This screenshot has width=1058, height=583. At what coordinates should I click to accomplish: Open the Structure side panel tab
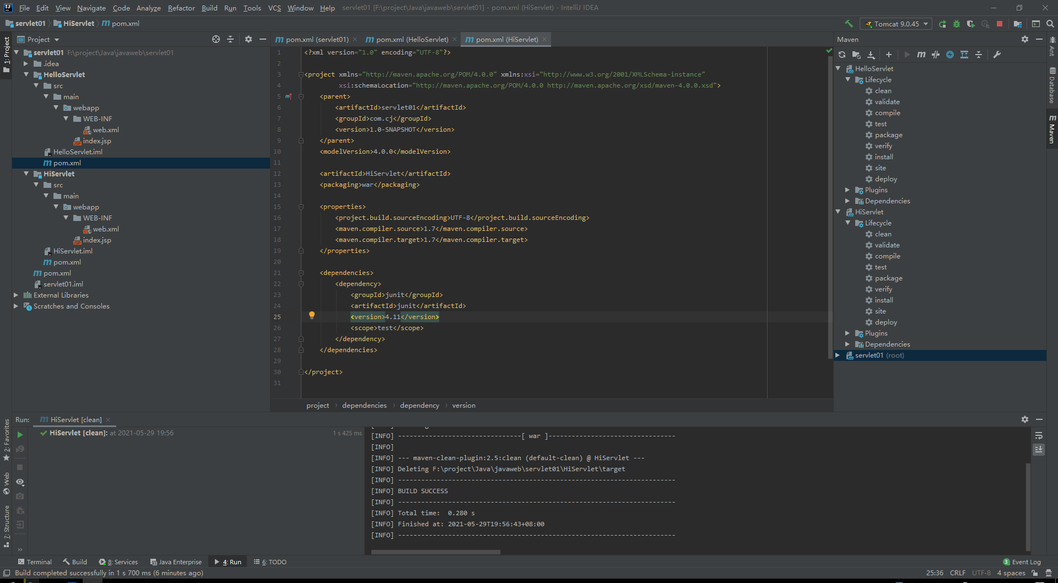point(6,526)
